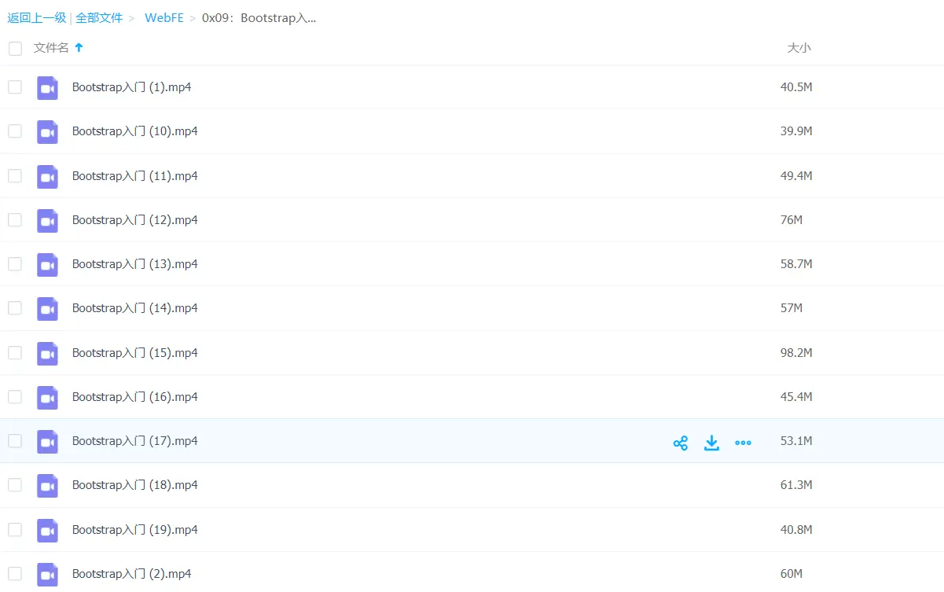
Task: Click the 39.9M size value
Action: click(x=796, y=131)
